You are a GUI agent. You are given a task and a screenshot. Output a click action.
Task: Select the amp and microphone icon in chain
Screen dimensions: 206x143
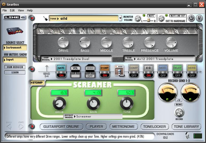[x=119, y=71]
